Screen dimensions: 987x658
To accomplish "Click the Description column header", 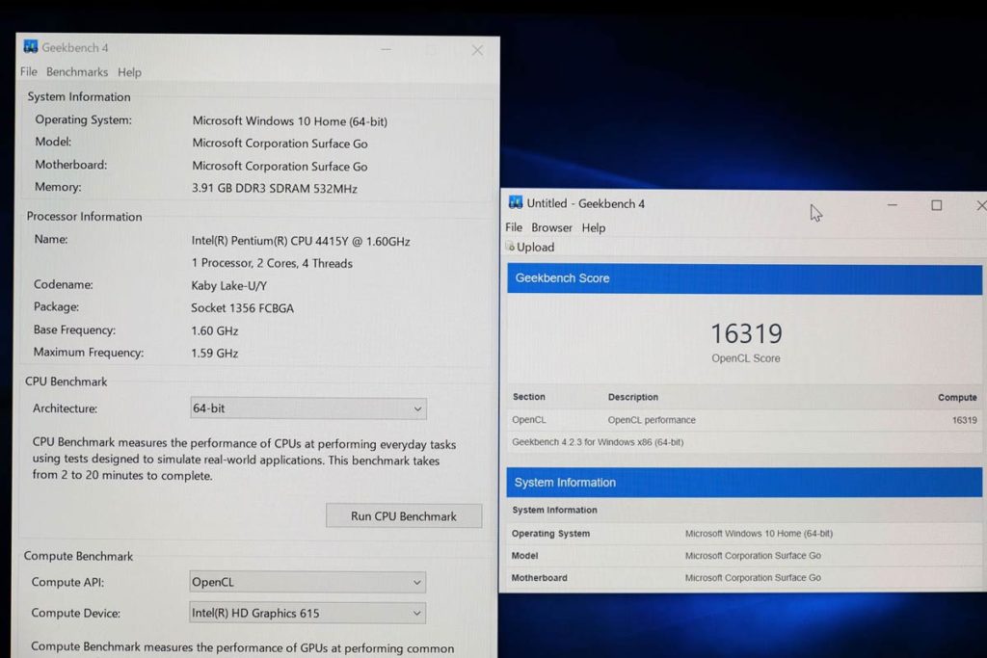I will (x=632, y=397).
